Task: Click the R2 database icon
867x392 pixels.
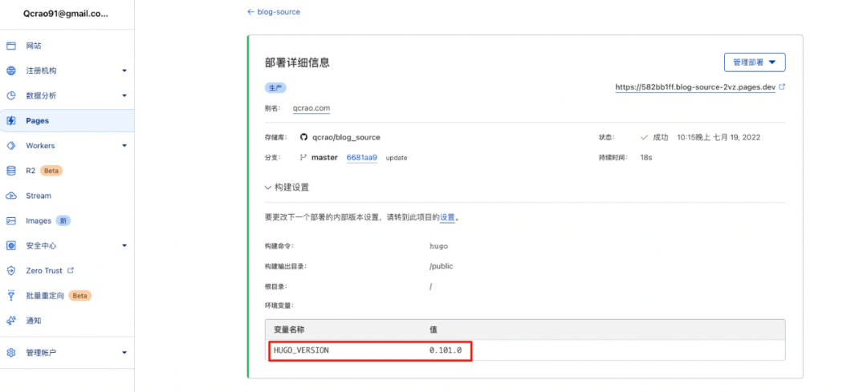Action: (11, 171)
